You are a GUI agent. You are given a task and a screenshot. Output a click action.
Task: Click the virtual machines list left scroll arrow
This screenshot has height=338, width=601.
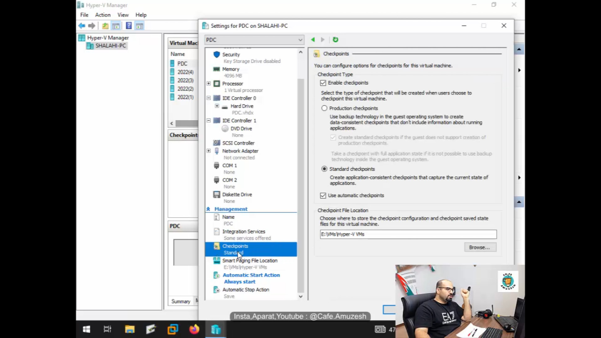172,124
